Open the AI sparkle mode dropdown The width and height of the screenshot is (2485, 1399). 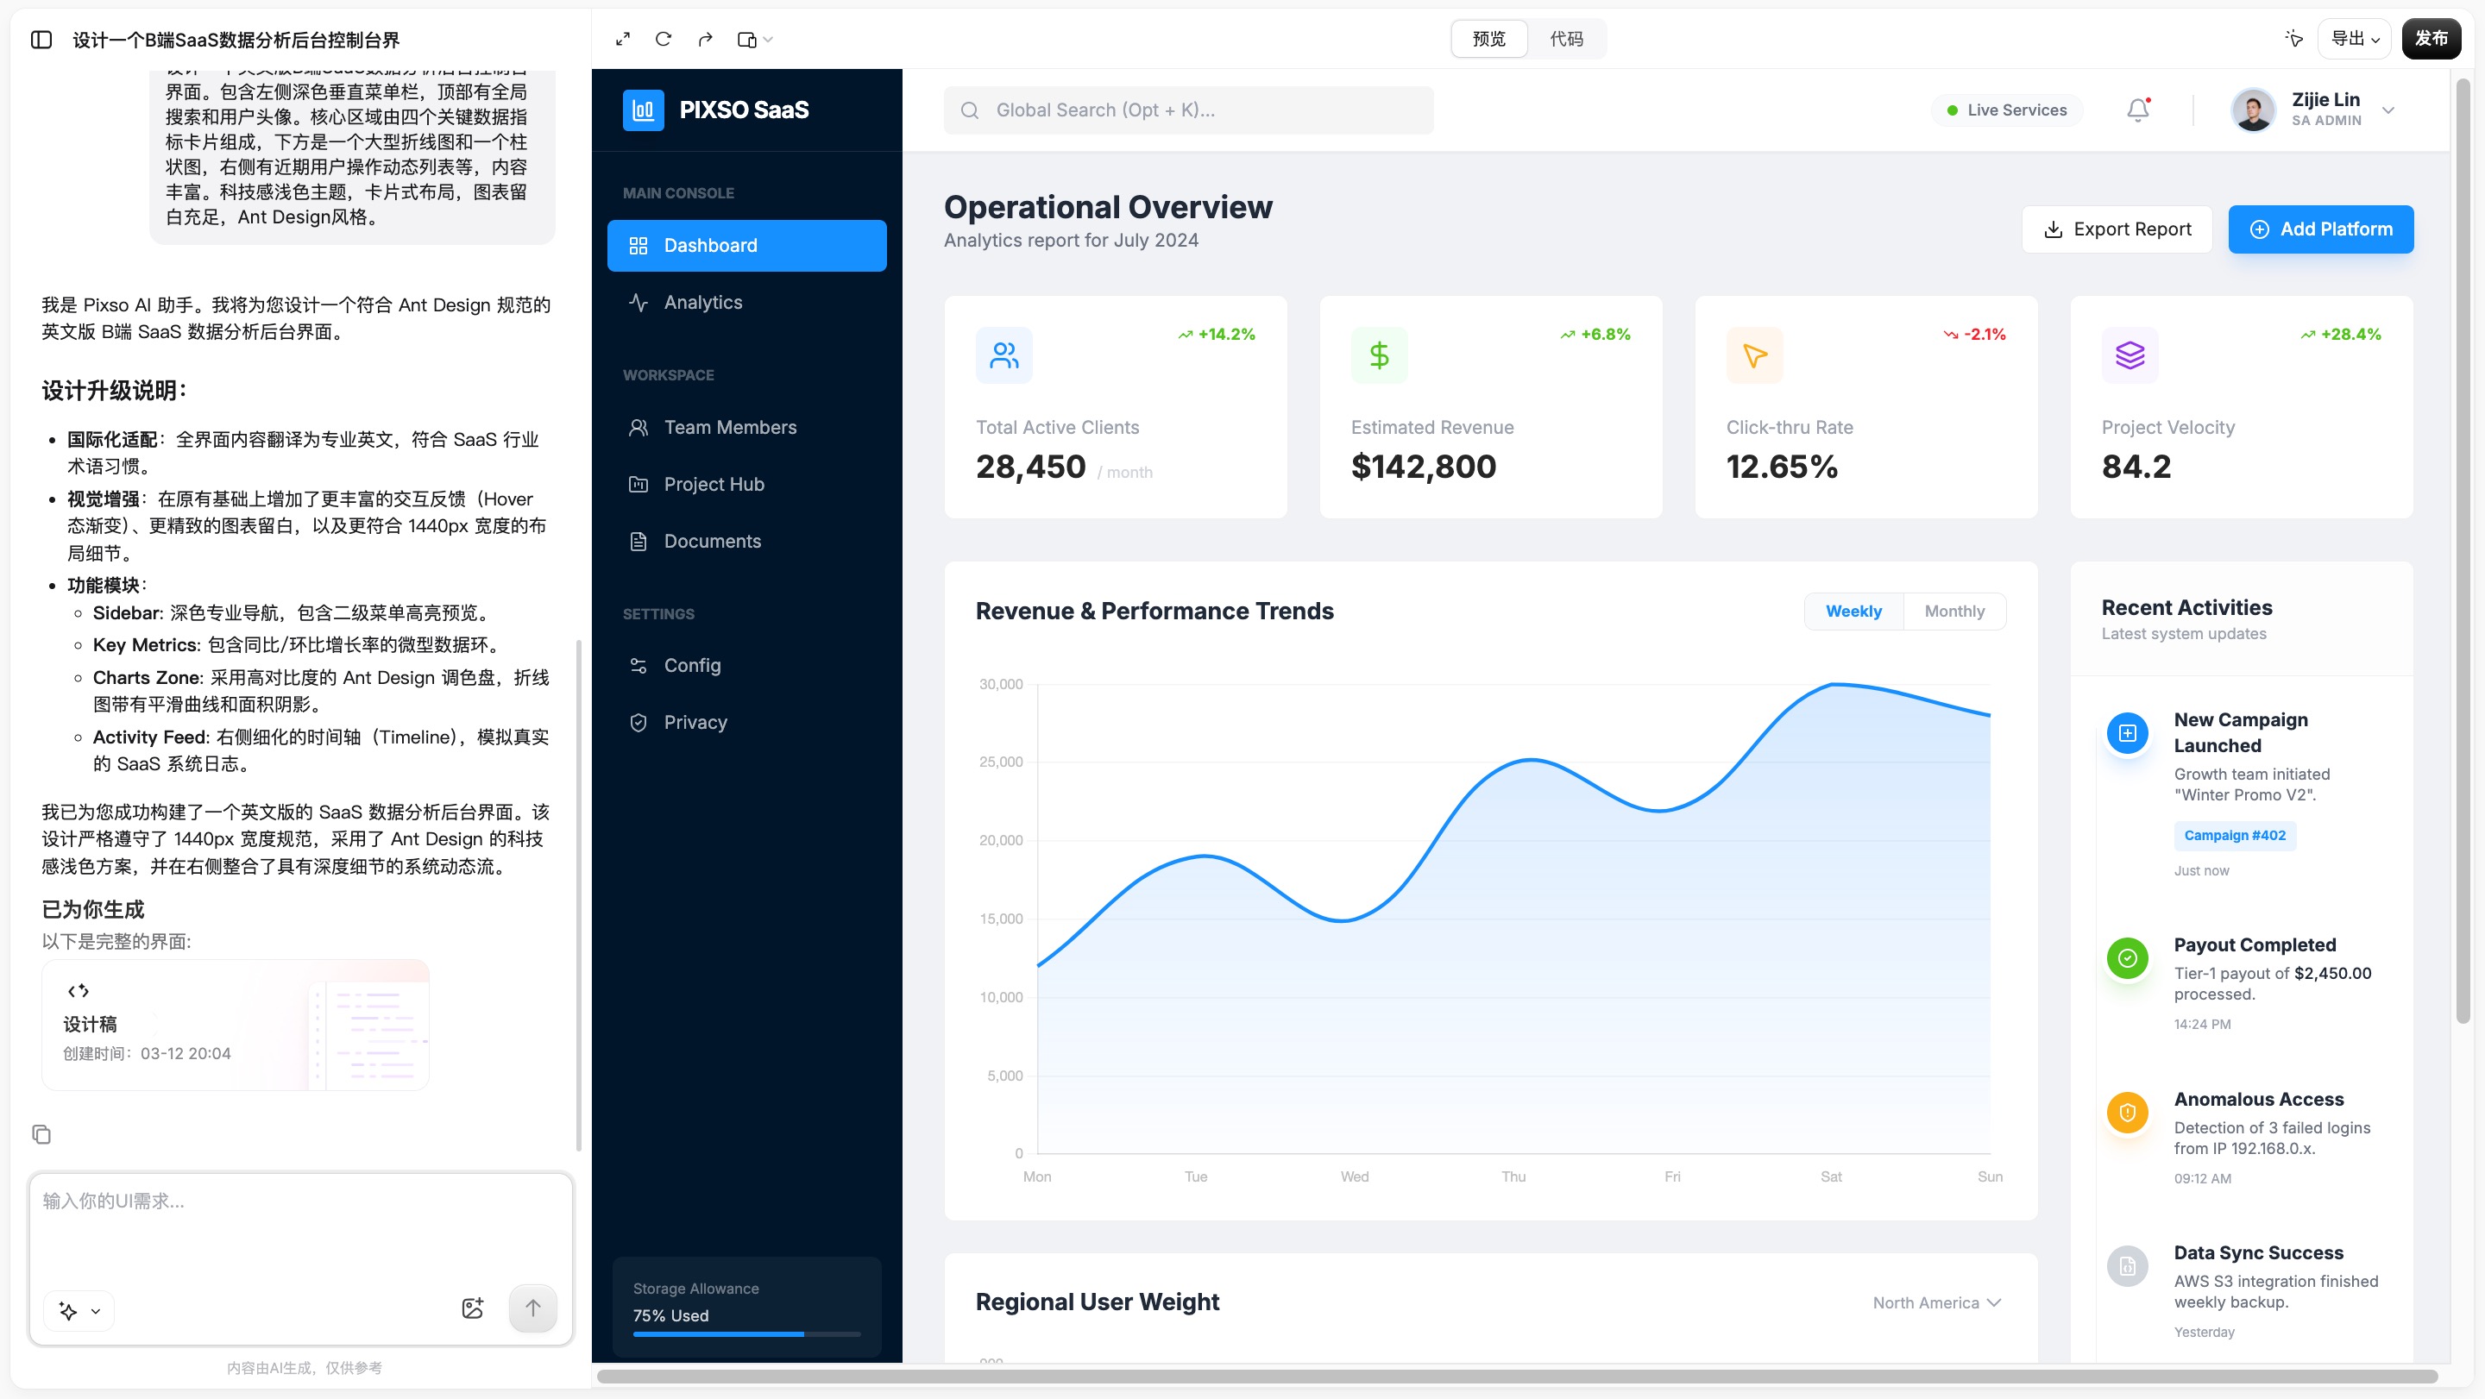[x=79, y=1311]
